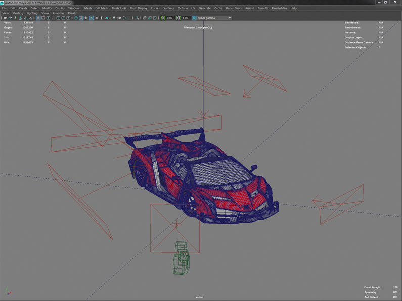This screenshot has width=402, height=301.
Task: Open the FumeFX menu
Action: [263, 8]
